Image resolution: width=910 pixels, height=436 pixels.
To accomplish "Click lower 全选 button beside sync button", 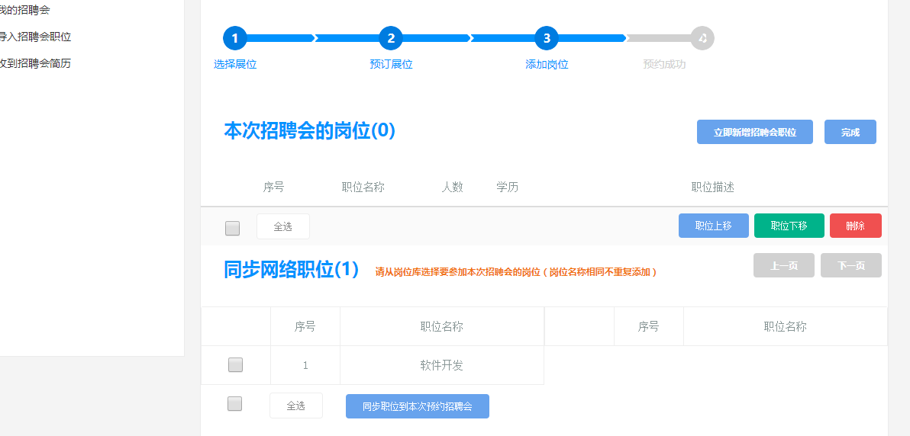I will [296, 406].
